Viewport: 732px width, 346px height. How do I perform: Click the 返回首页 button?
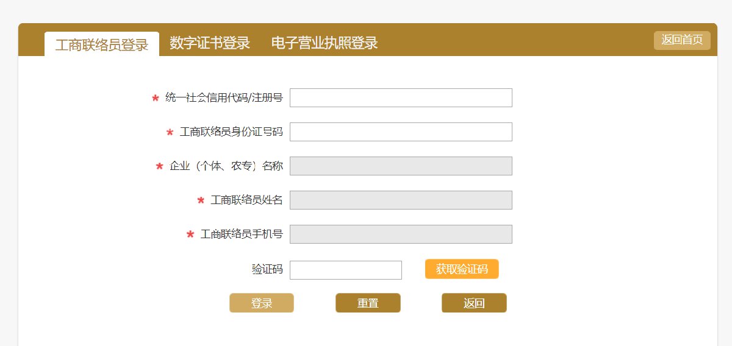(x=682, y=40)
